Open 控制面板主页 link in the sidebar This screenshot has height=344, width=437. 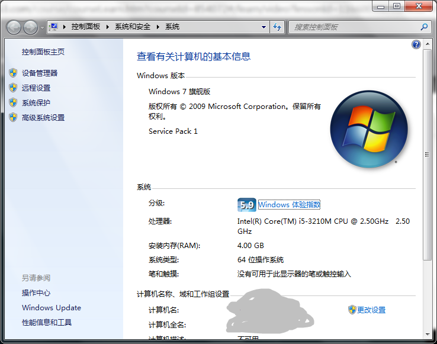[43, 52]
